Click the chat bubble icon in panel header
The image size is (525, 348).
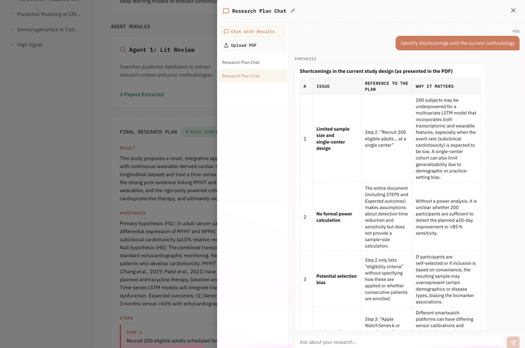(x=226, y=11)
